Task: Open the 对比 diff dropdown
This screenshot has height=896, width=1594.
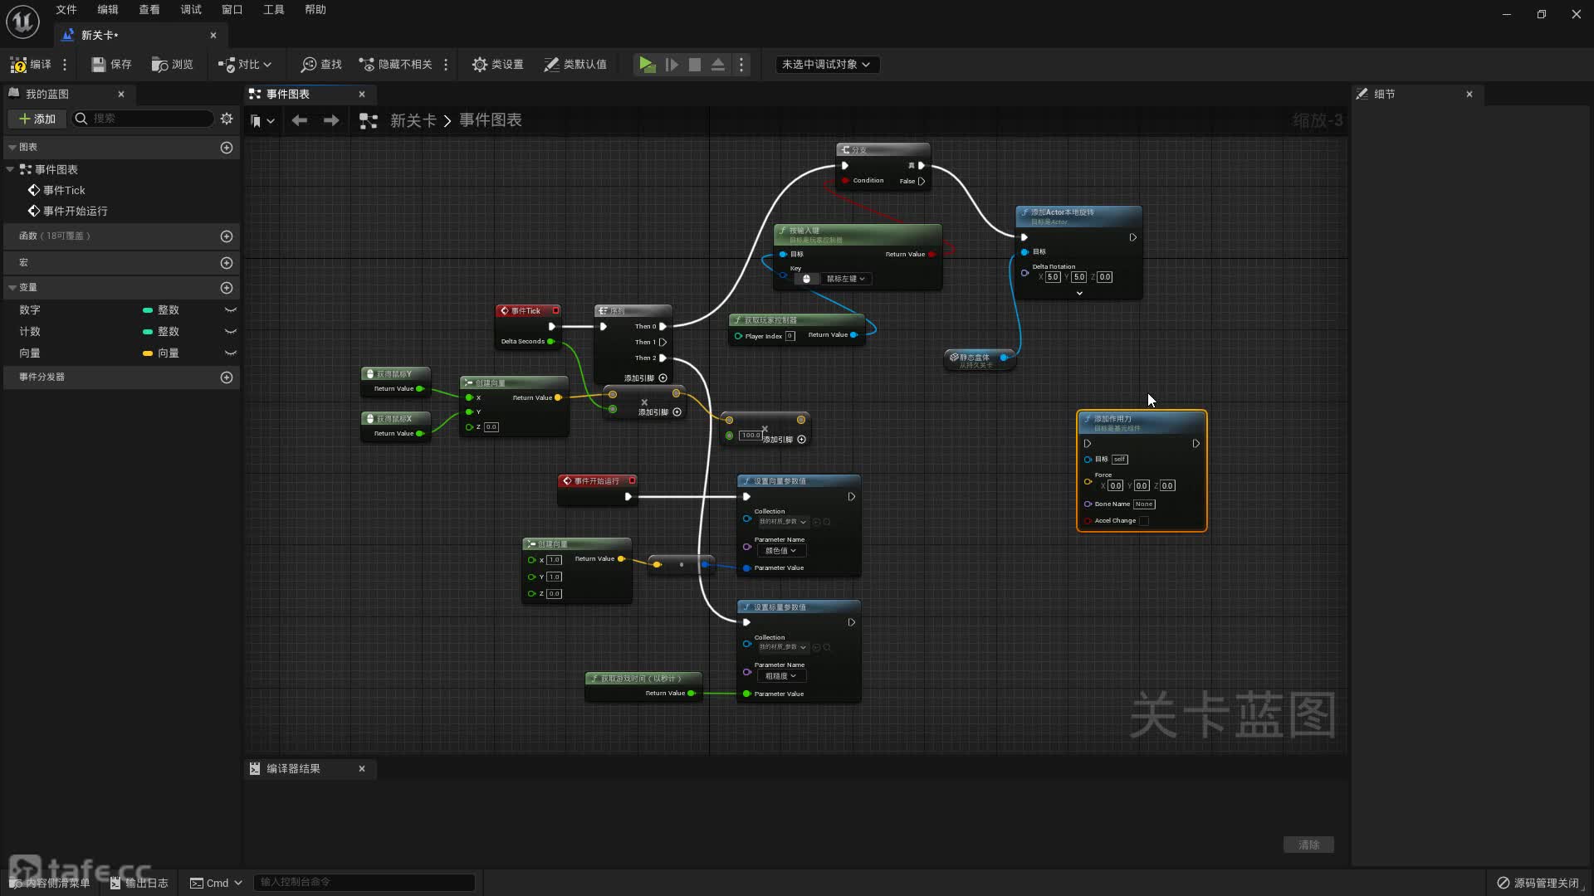Action: [244, 64]
